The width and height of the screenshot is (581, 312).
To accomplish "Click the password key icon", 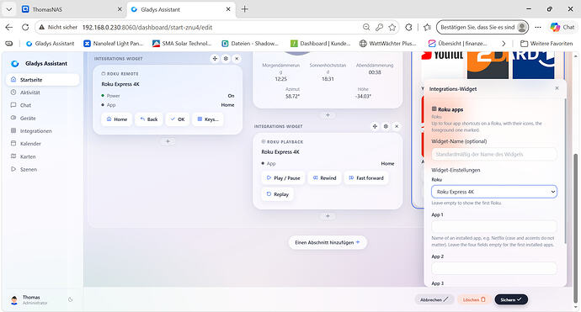I will pyautogui.click(x=379, y=27).
